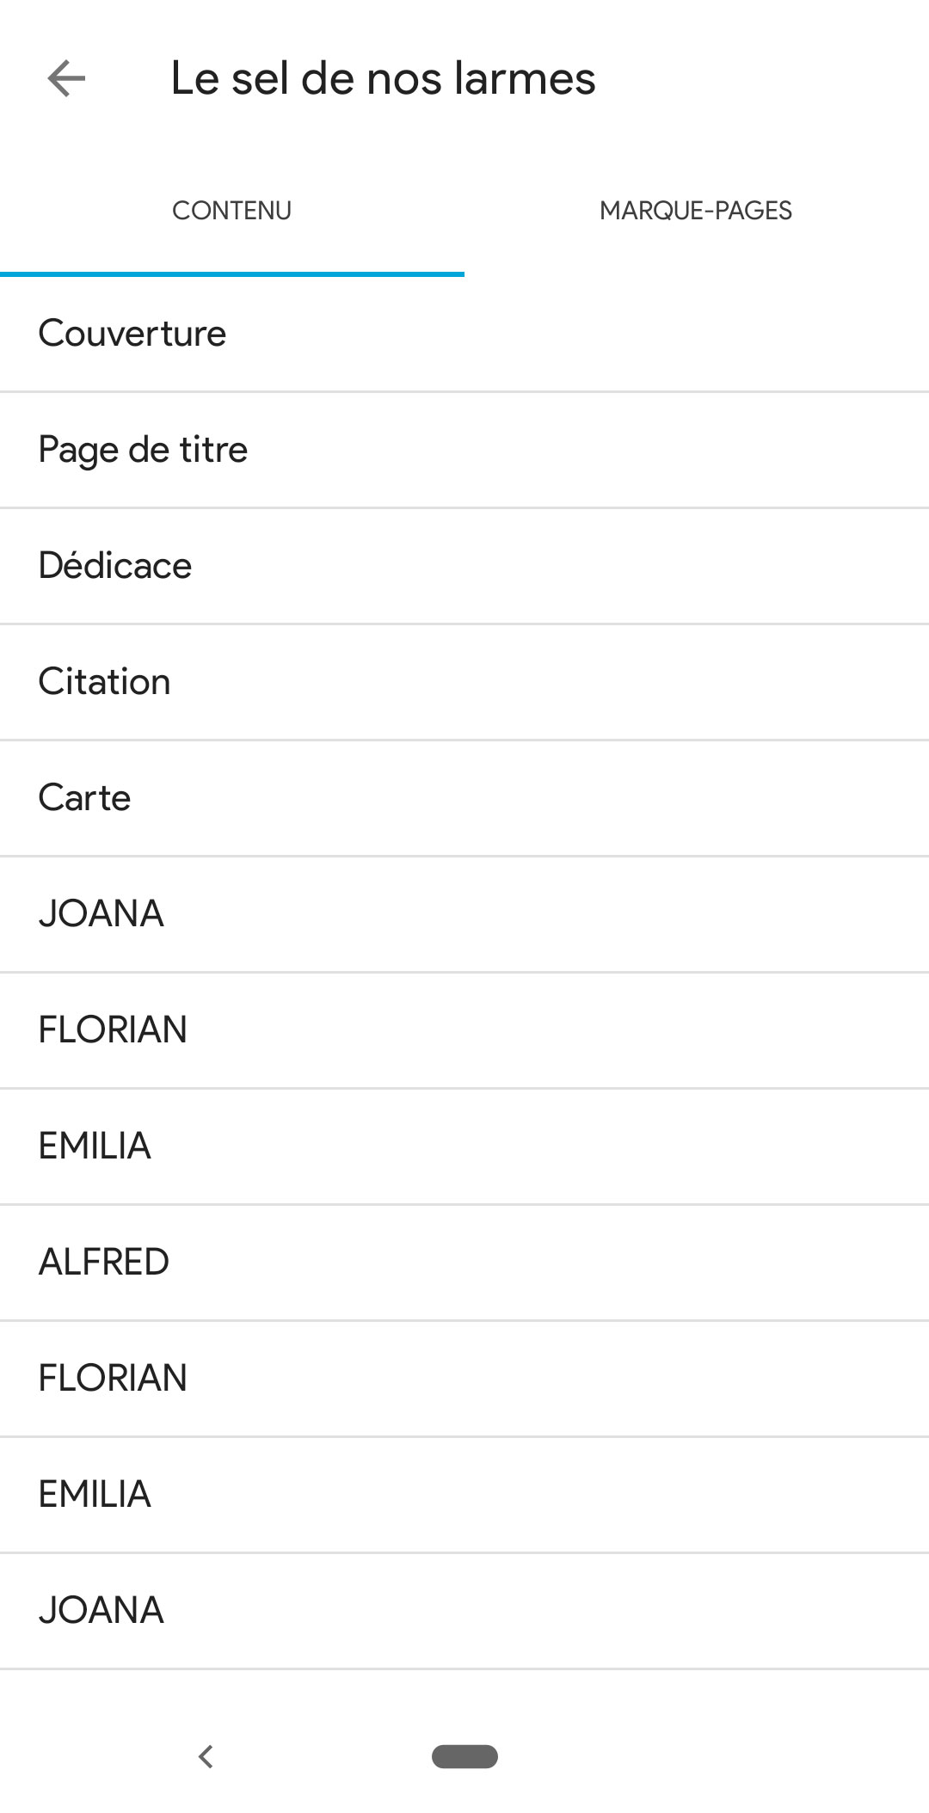Tap the home pill in the navigation bar
Viewport: 929px width, 1813px height.
tap(464, 1756)
